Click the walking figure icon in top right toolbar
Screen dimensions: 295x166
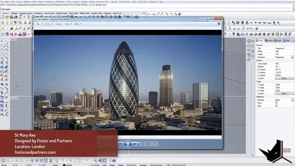[x=274, y=23]
